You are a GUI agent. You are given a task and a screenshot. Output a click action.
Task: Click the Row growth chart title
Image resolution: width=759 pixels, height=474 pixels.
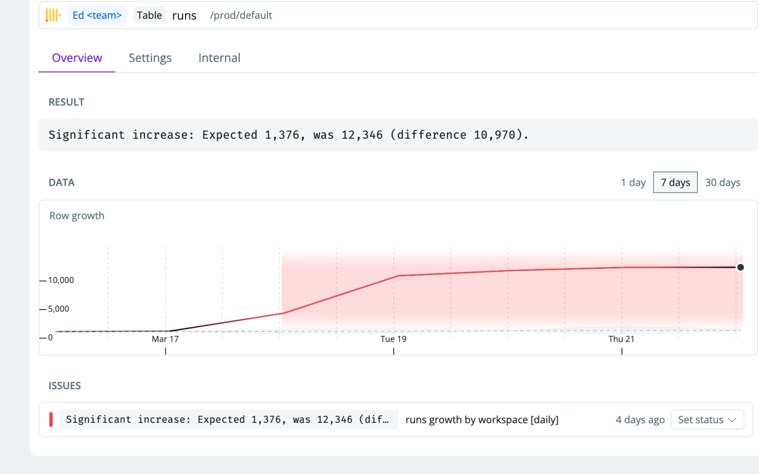[x=77, y=216]
